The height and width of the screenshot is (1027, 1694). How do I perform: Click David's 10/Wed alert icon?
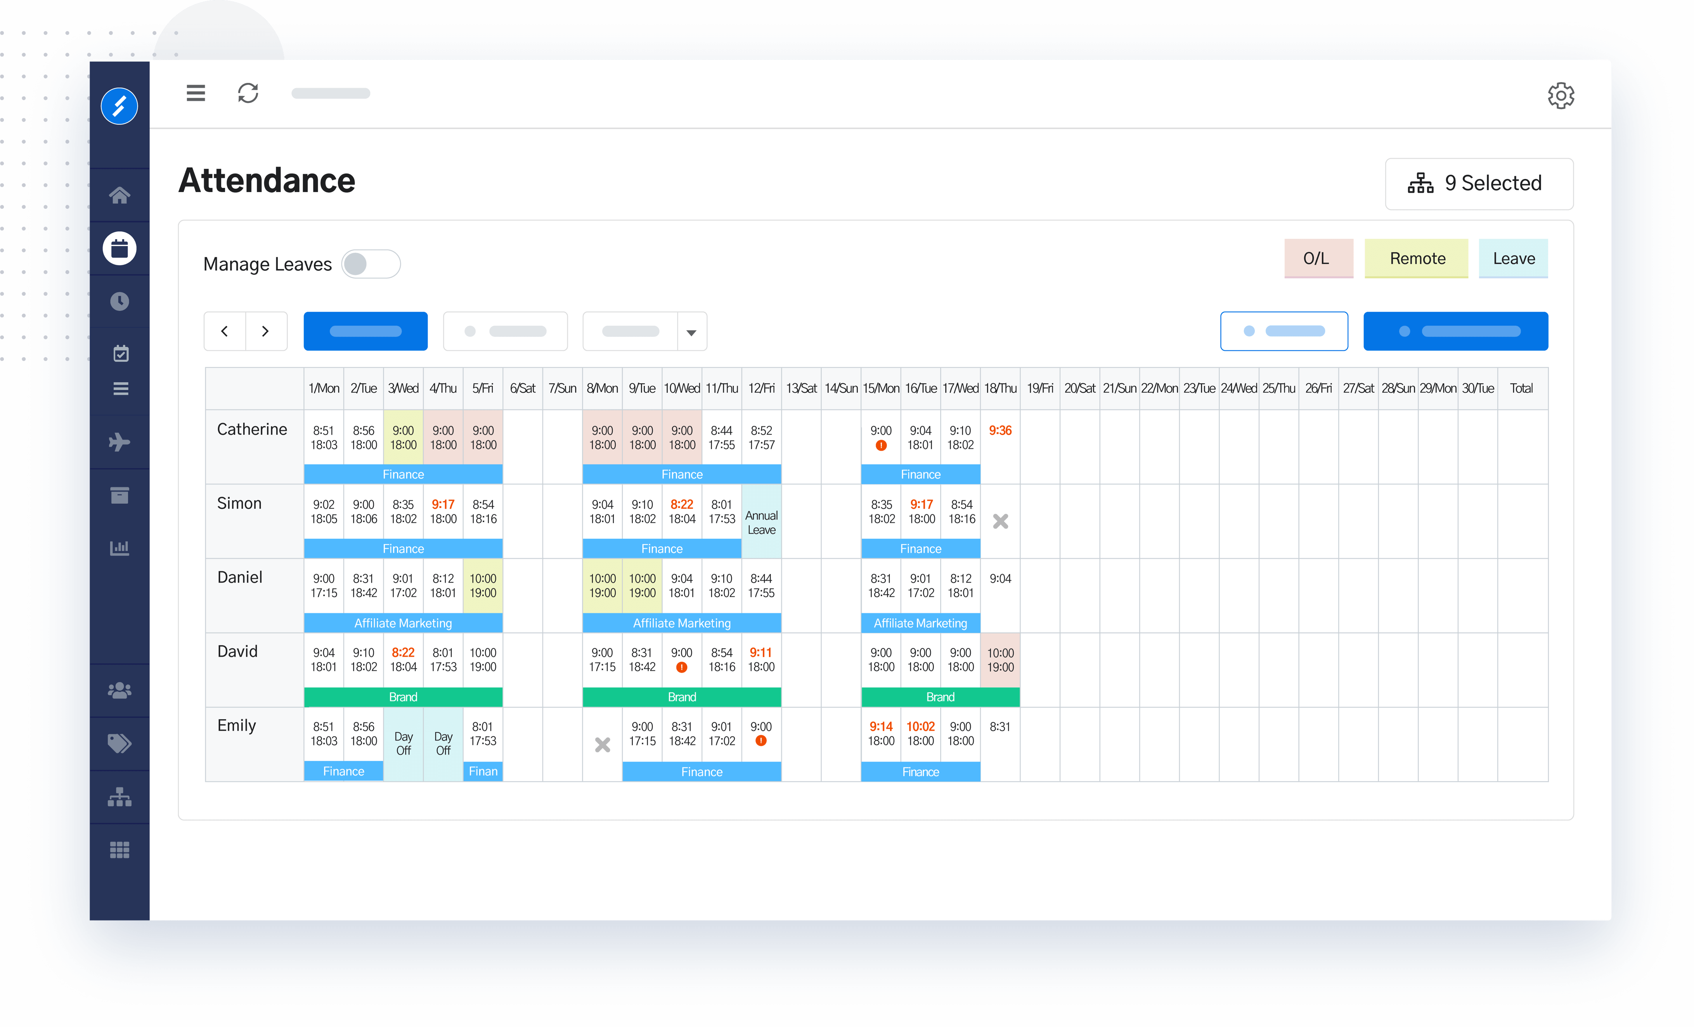[x=681, y=667]
